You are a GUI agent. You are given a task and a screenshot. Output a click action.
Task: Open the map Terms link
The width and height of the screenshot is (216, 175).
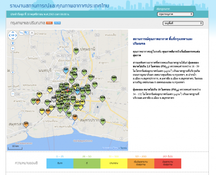124,148
